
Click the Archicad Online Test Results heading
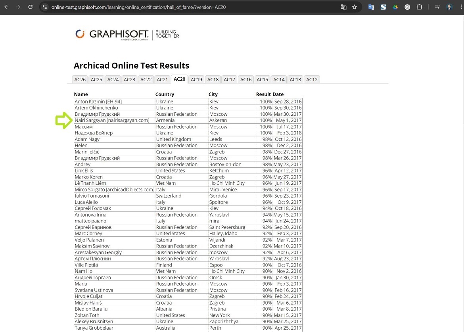tap(131, 65)
